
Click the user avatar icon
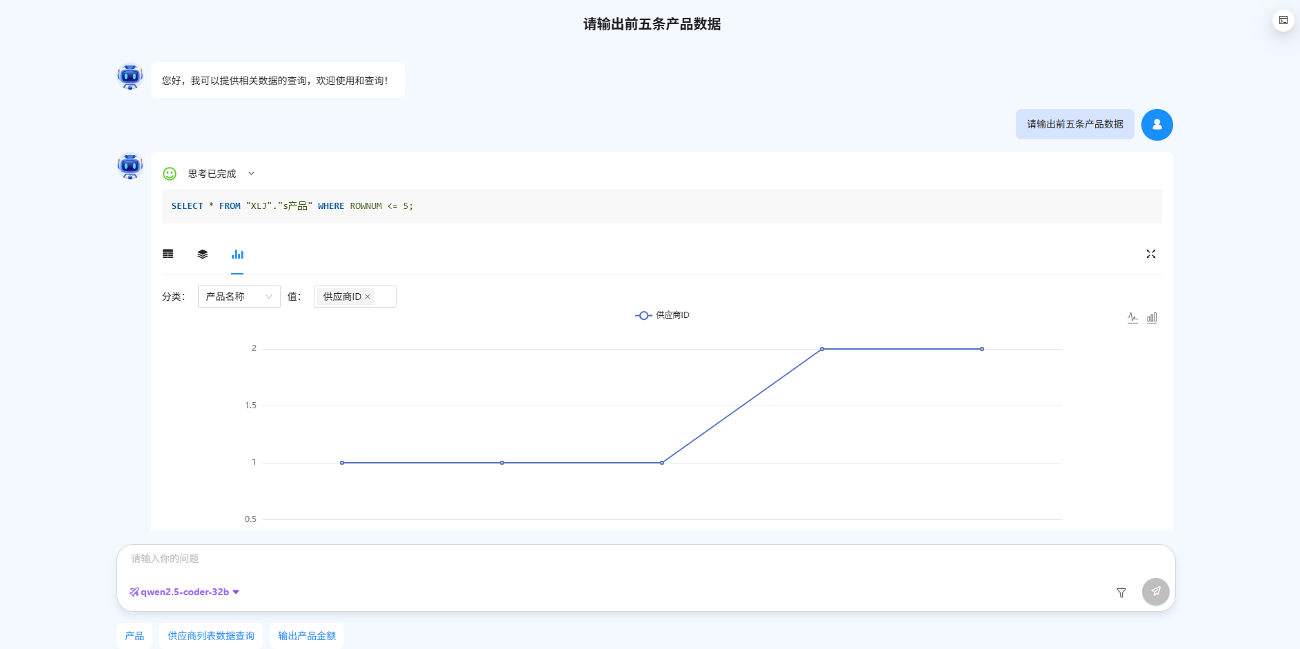1157,125
